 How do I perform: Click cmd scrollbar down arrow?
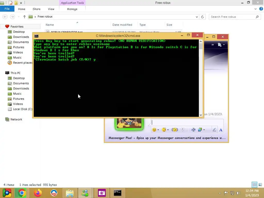[201, 115]
